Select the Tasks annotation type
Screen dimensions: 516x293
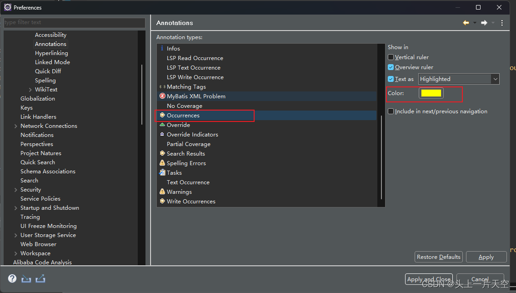click(x=174, y=172)
